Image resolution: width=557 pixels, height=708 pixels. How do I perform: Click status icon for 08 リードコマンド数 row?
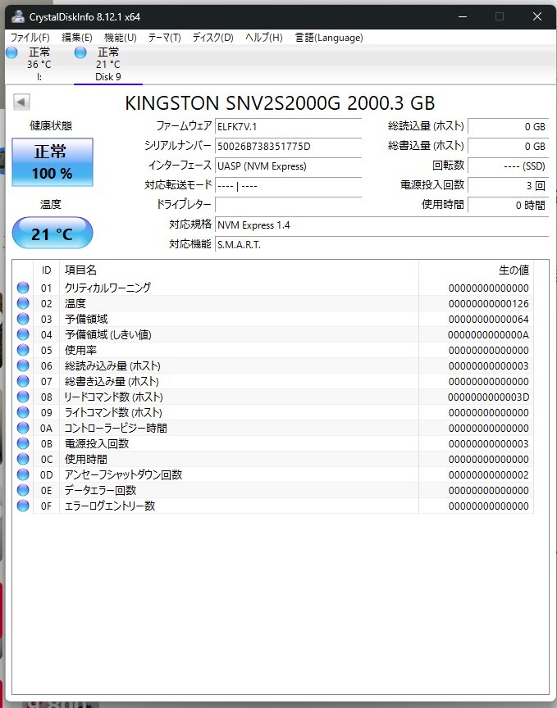tap(23, 397)
